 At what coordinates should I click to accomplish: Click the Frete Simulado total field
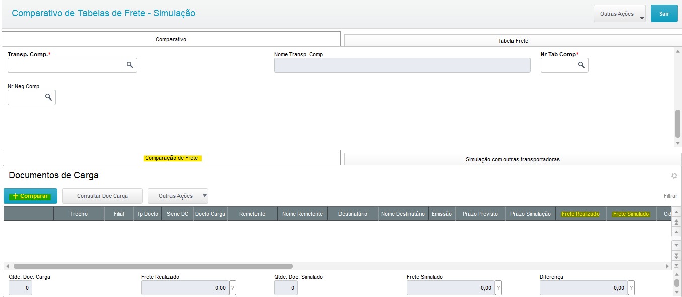coord(451,288)
